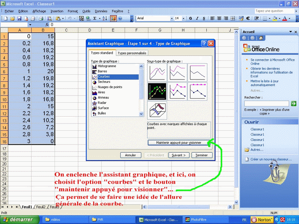
Task: Open a file with the folder icon
Action: (x=12, y=18)
